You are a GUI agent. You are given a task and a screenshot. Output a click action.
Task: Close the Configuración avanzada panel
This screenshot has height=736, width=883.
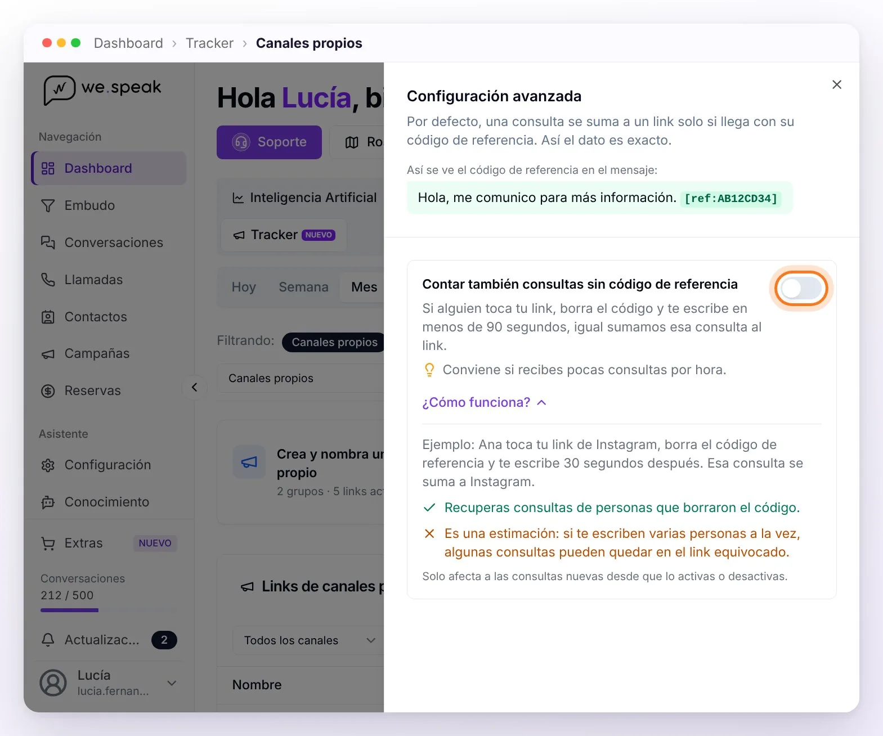point(837,84)
